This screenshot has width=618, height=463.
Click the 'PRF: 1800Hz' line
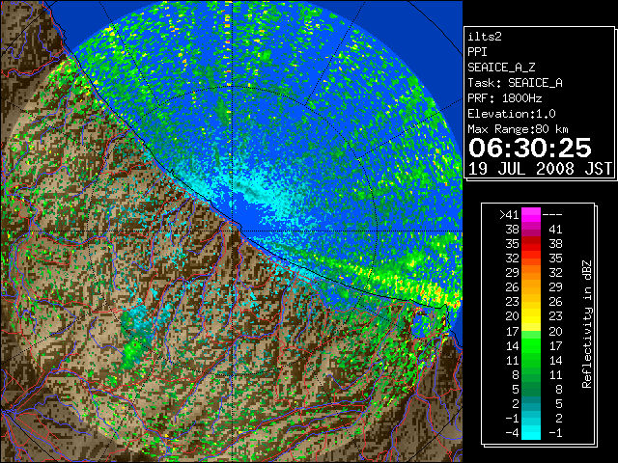click(x=504, y=98)
